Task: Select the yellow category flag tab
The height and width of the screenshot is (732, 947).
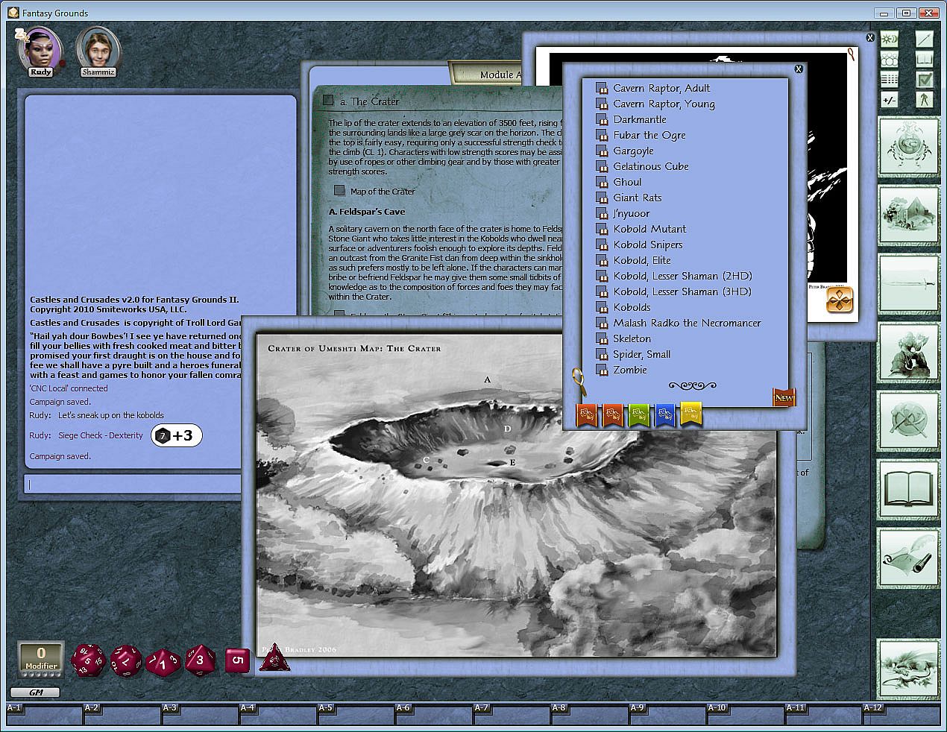Action: pos(692,413)
